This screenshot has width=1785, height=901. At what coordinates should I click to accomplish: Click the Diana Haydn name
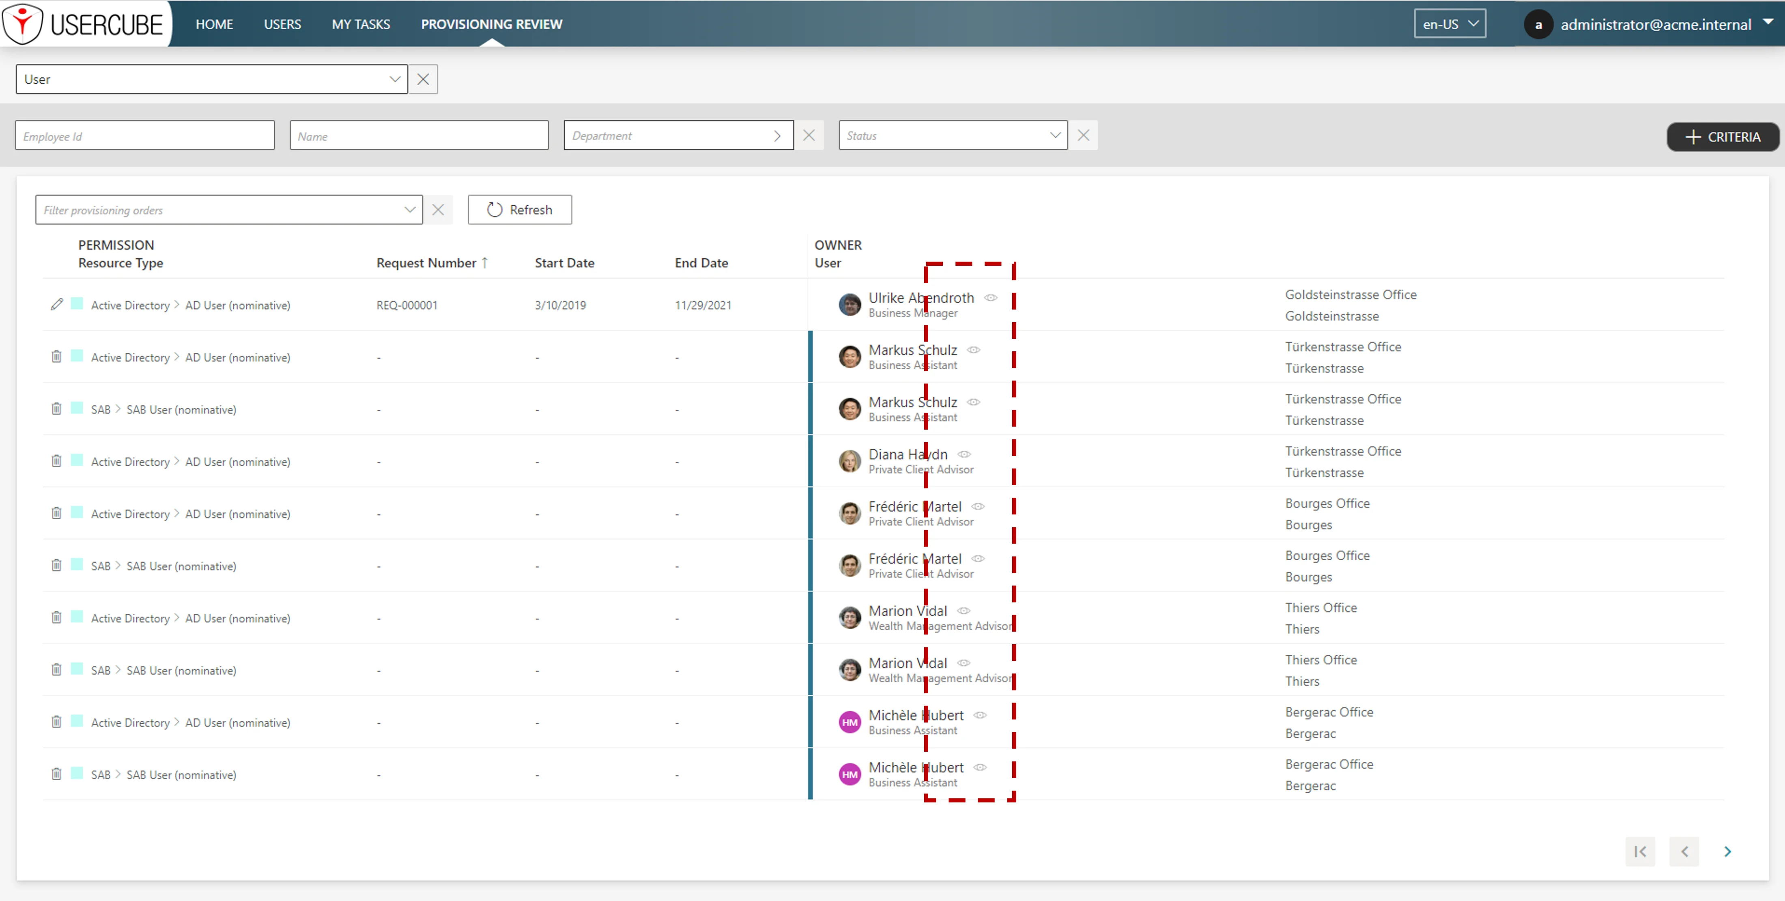pos(908,454)
